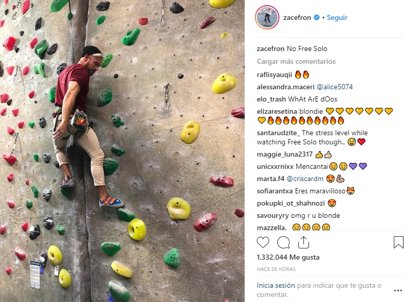Follow the account via Seguir button
404x302 pixels.
click(337, 17)
